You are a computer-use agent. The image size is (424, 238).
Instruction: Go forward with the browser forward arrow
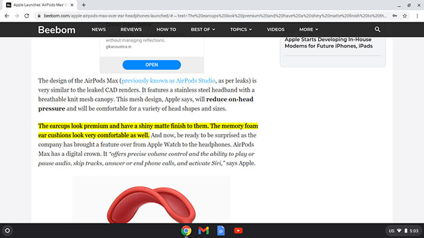(17, 16)
